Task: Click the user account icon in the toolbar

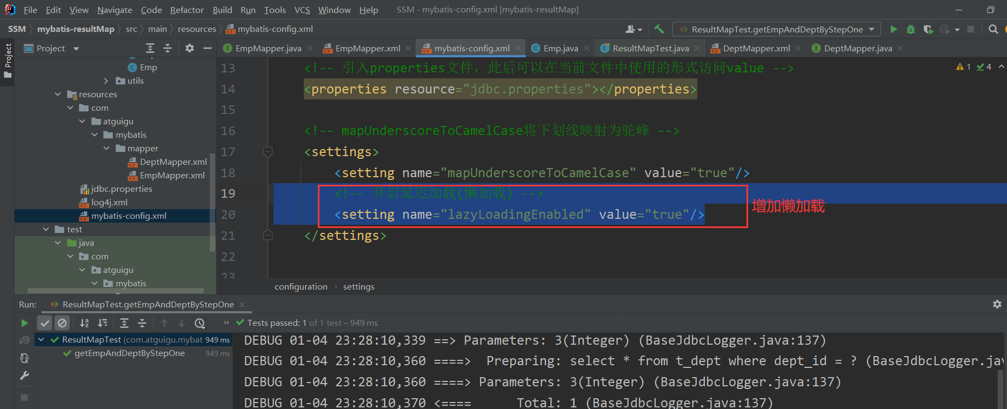Action: pos(631,29)
